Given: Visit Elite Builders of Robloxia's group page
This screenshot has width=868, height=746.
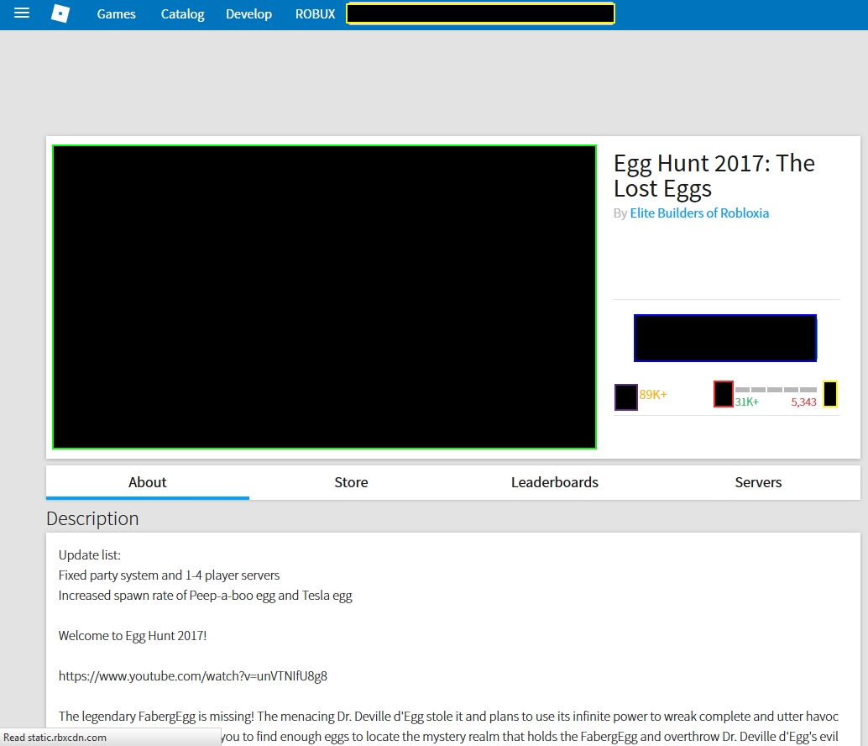Looking at the screenshot, I should (699, 213).
